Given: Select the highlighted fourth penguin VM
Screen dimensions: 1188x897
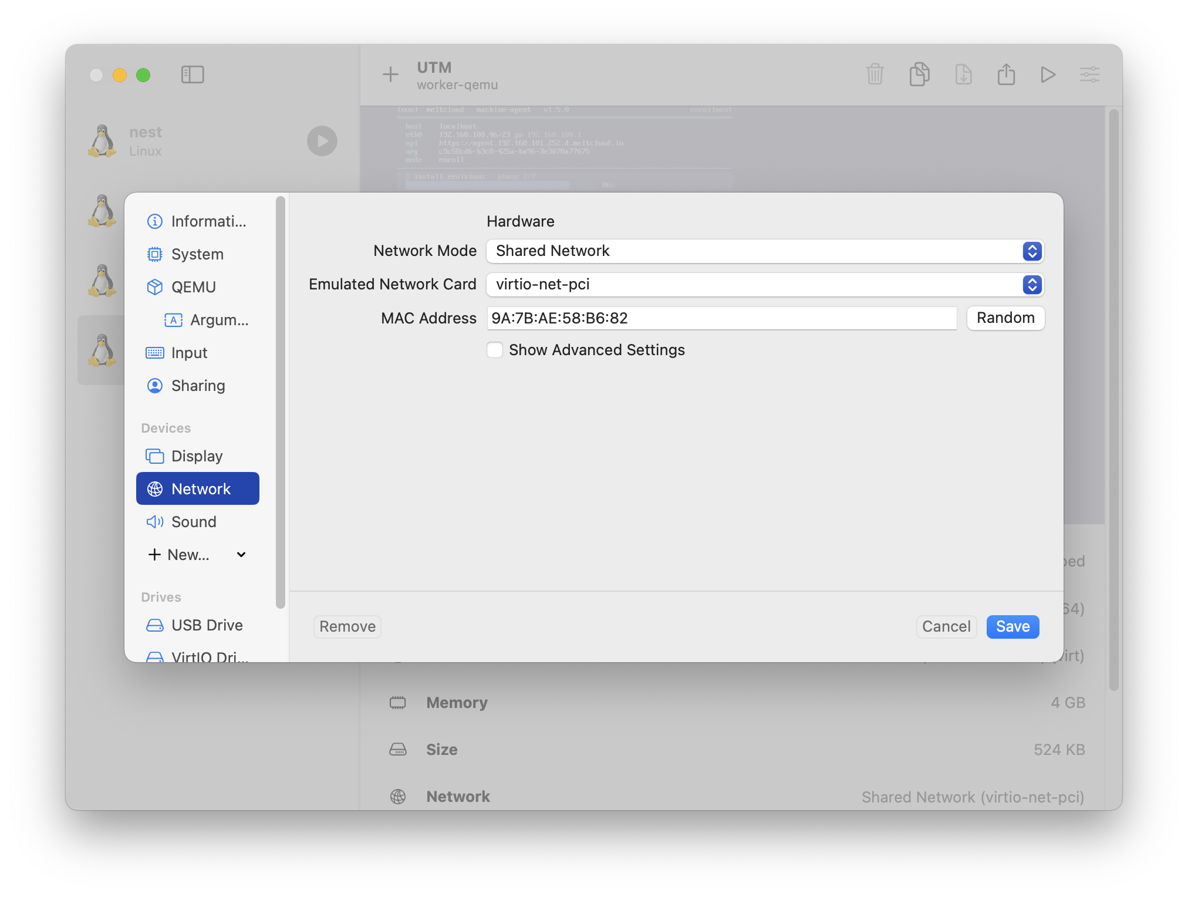Looking at the screenshot, I should click(103, 350).
